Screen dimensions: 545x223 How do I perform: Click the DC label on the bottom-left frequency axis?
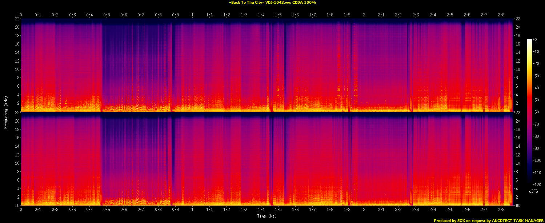pos(16,205)
